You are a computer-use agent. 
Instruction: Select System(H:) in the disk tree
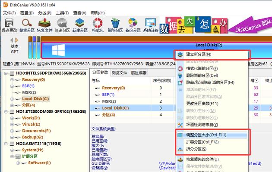[x=33, y=150]
